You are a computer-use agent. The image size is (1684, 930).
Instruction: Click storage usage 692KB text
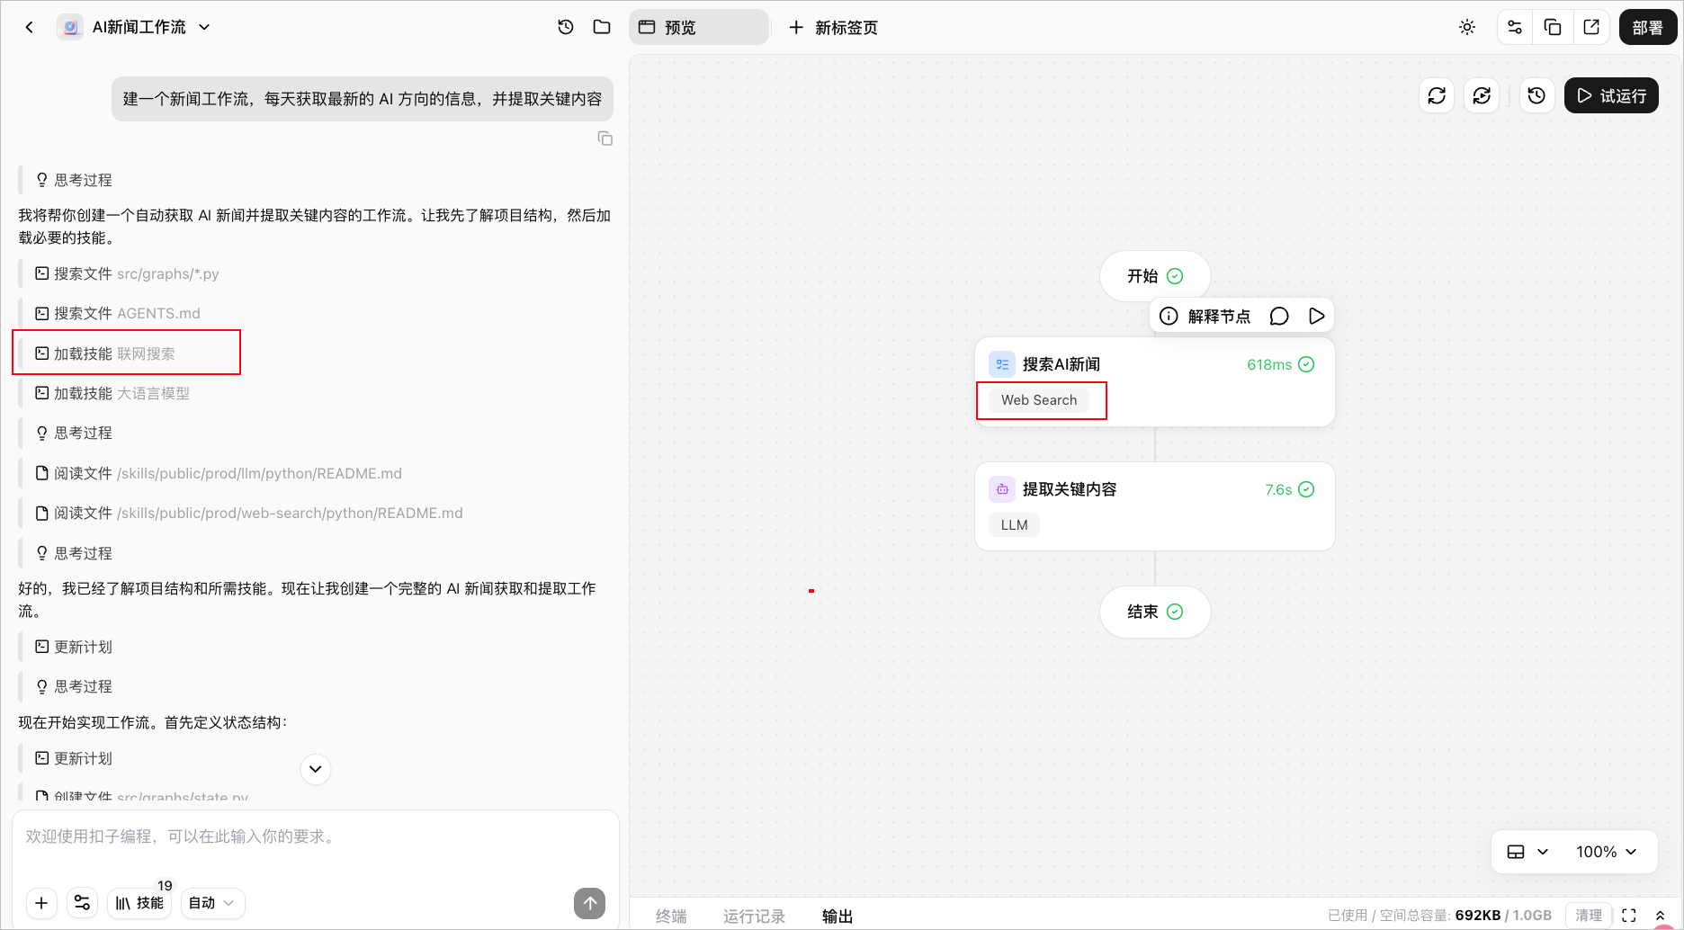1478,915
